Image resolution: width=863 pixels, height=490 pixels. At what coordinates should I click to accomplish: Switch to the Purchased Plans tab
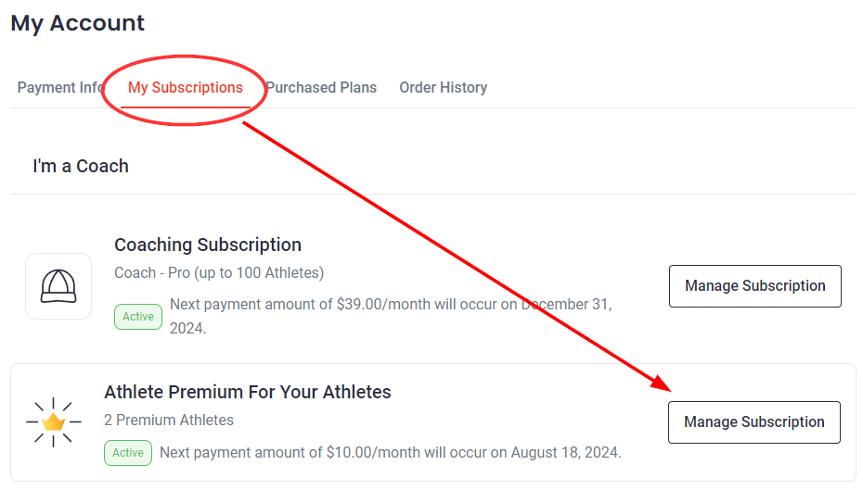click(321, 87)
